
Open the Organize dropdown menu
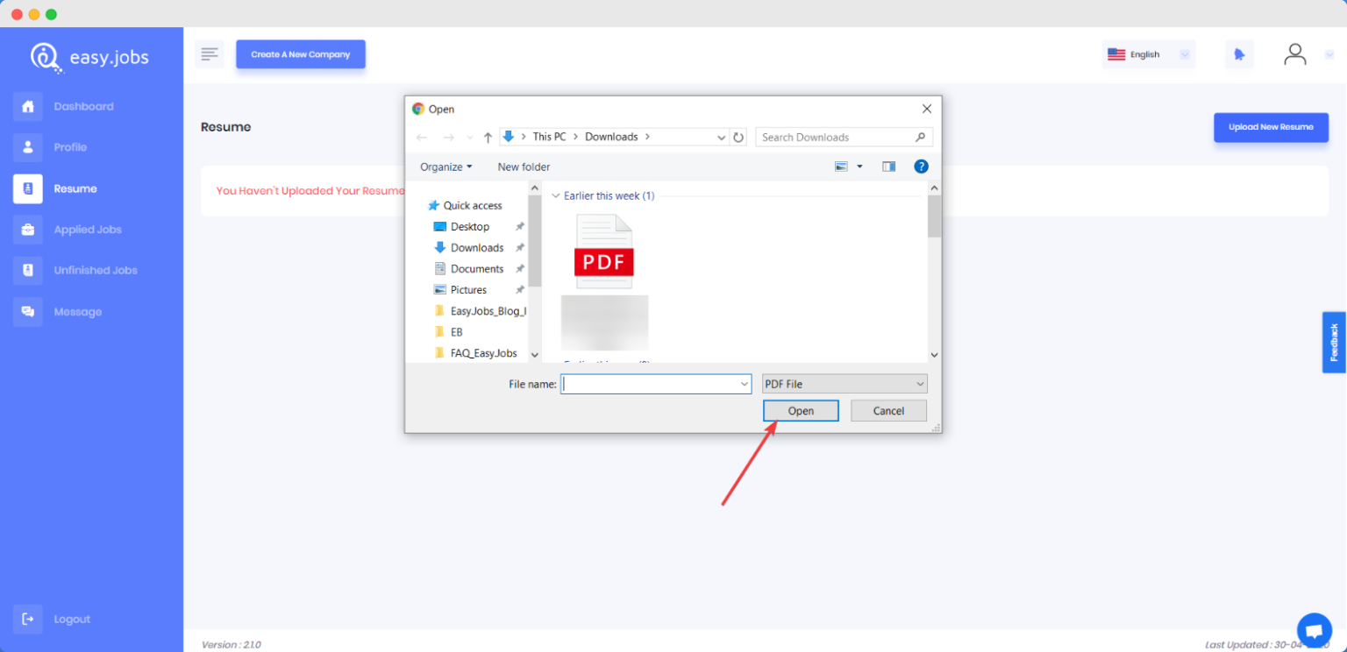[x=445, y=167]
